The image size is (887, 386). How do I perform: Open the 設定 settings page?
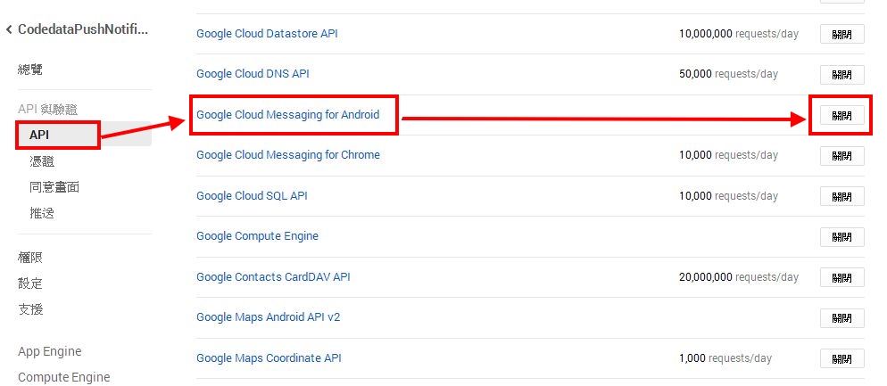(x=30, y=283)
